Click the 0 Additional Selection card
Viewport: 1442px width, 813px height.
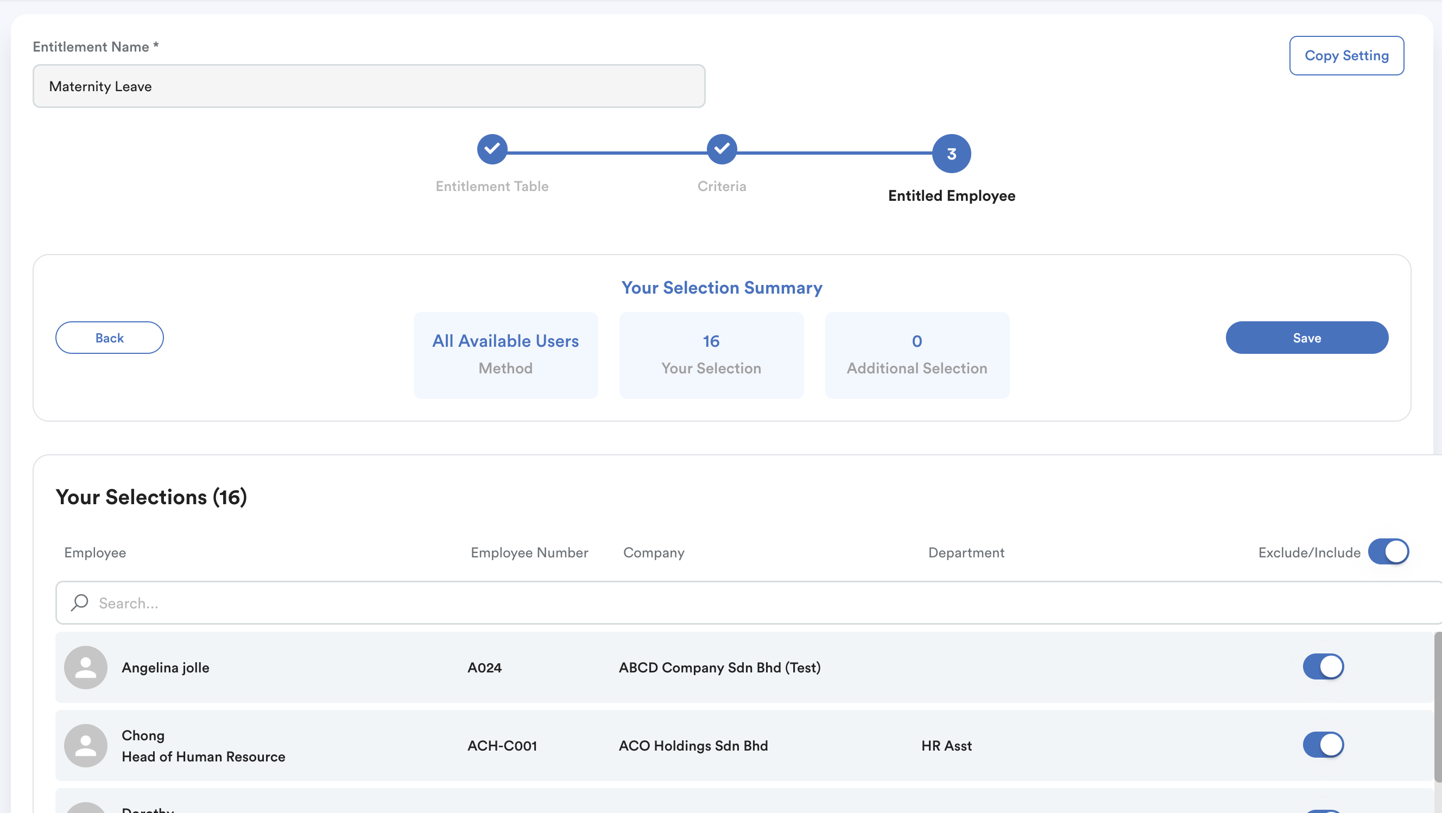click(x=916, y=355)
